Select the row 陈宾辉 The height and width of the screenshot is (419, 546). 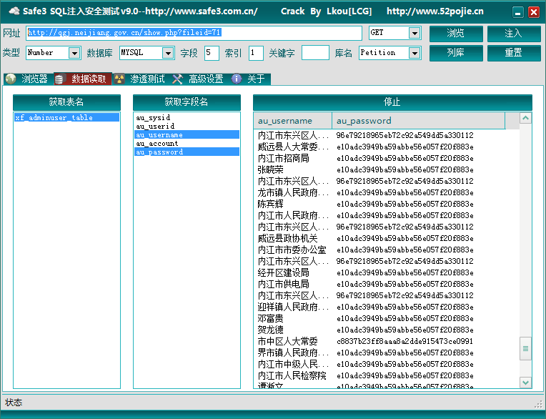(x=386, y=204)
